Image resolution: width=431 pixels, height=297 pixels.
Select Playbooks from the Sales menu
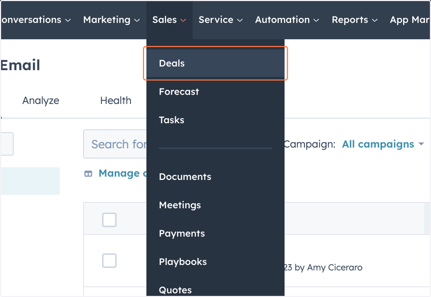(215, 262)
